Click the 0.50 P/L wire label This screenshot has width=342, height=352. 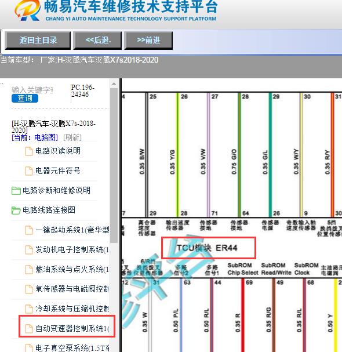(x=176, y=321)
